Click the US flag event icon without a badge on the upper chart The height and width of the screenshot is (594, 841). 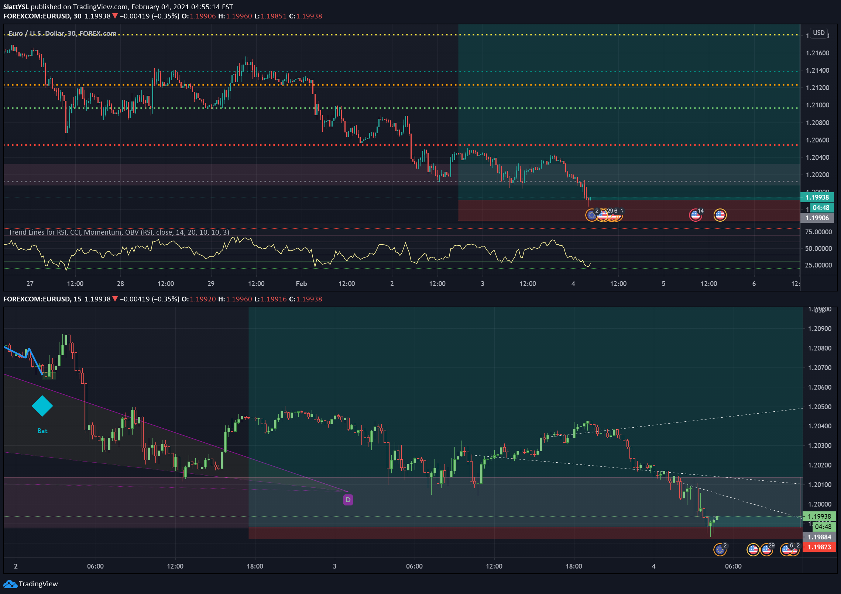720,215
